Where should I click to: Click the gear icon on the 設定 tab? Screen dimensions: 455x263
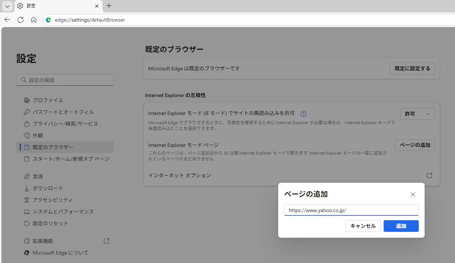tap(20, 6)
